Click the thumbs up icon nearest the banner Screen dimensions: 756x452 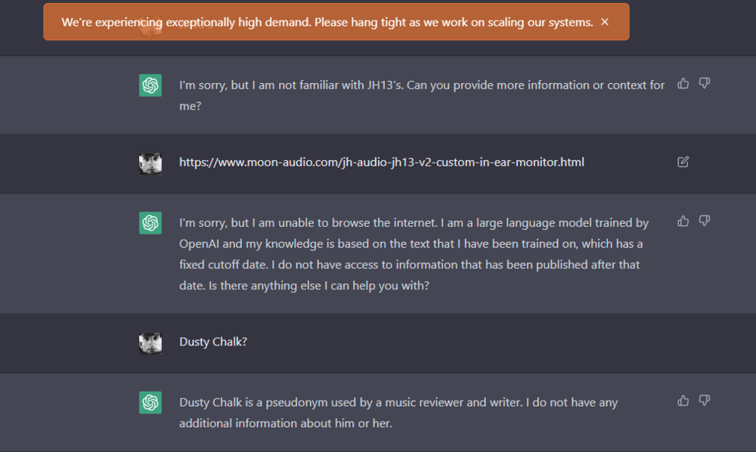683,83
